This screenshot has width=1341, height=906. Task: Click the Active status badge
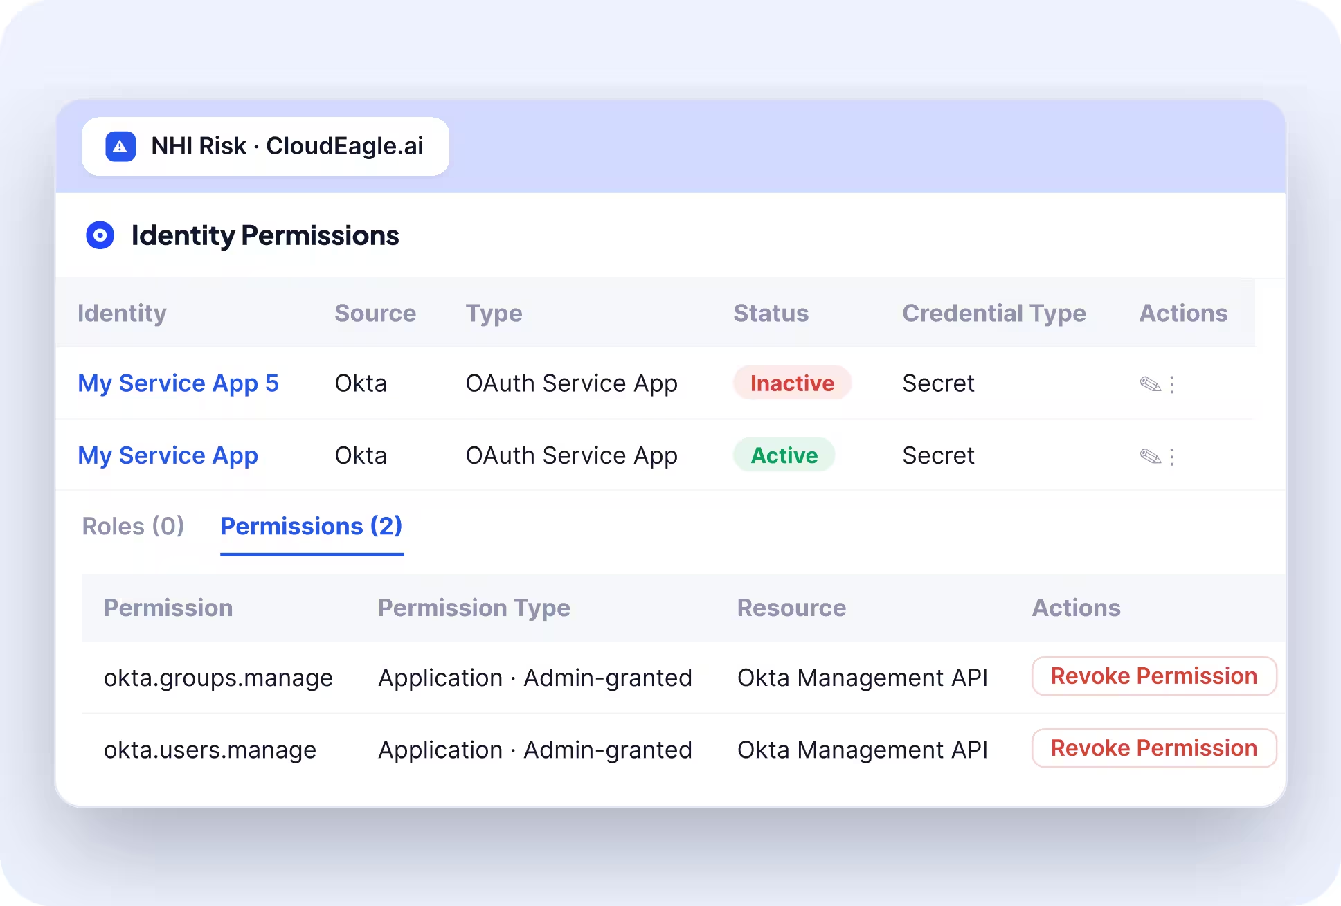784,455
